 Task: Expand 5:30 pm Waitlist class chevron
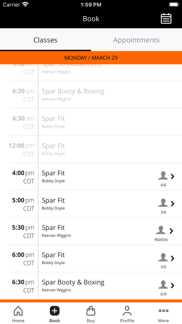[x=171, y=231]
